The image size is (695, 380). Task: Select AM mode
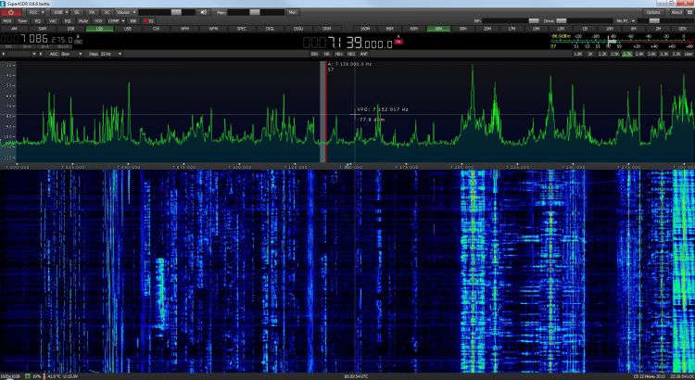click(x=14, y=29)
